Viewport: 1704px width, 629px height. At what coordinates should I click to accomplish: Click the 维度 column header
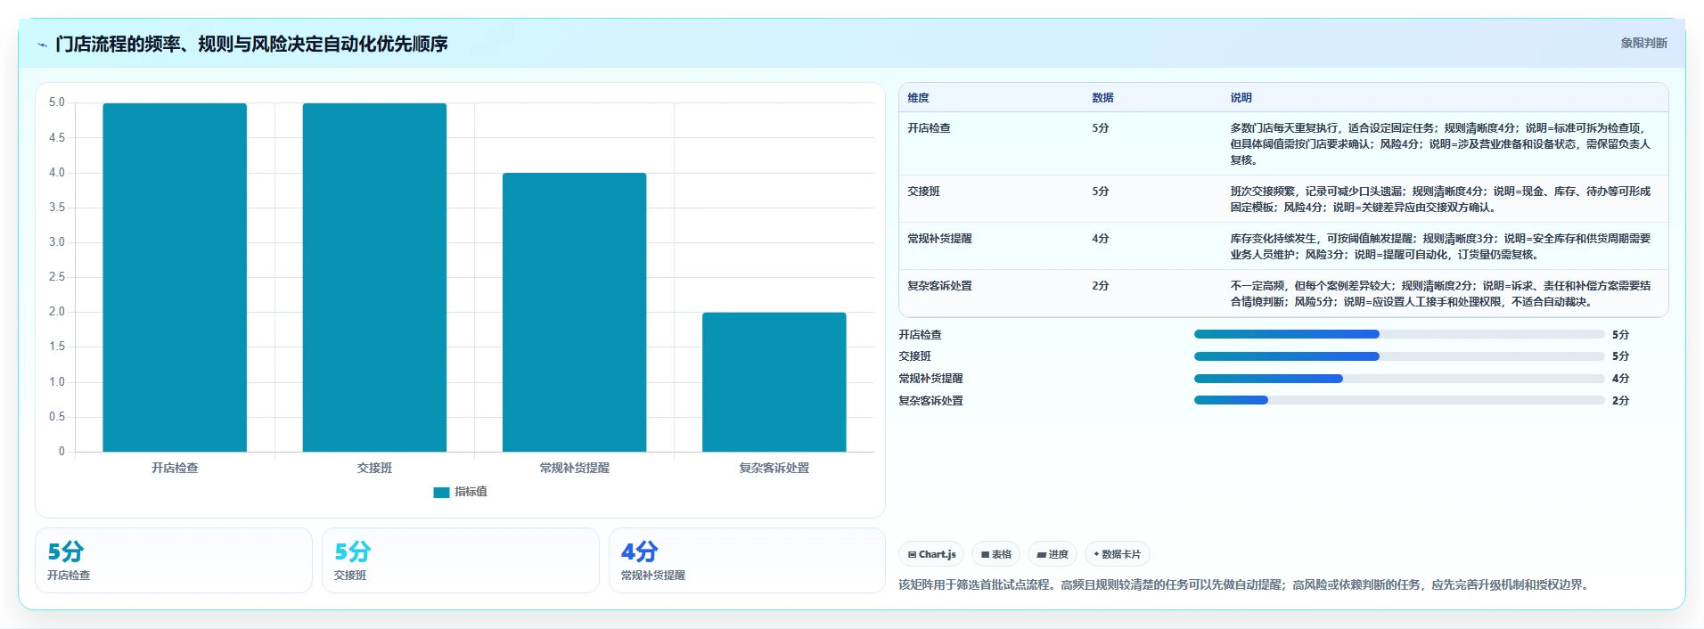coord(918,98)
